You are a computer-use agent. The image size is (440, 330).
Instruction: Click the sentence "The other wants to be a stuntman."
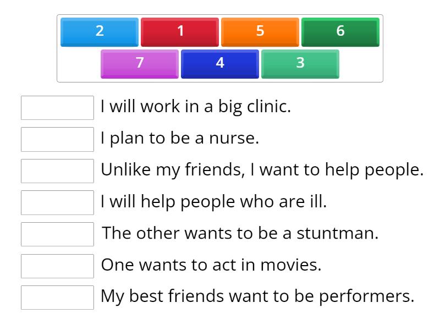coord(240,233)
